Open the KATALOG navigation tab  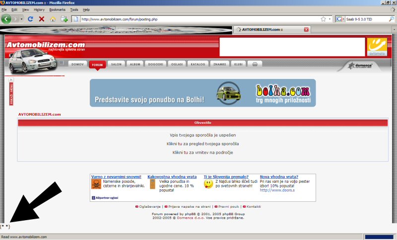click(198, 65)
